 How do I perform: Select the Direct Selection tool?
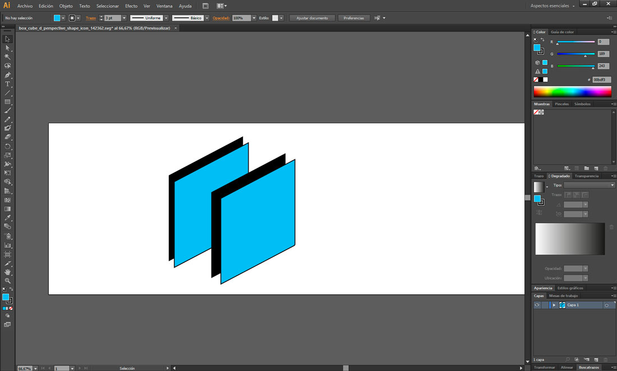[7, 48]
